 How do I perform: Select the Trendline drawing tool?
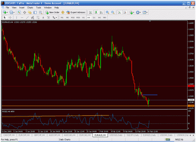(27, 18)
